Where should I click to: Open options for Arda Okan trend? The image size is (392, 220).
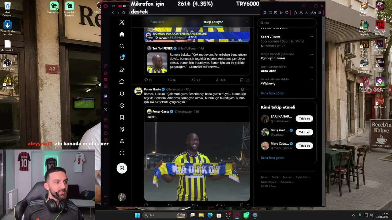point(311,67)
